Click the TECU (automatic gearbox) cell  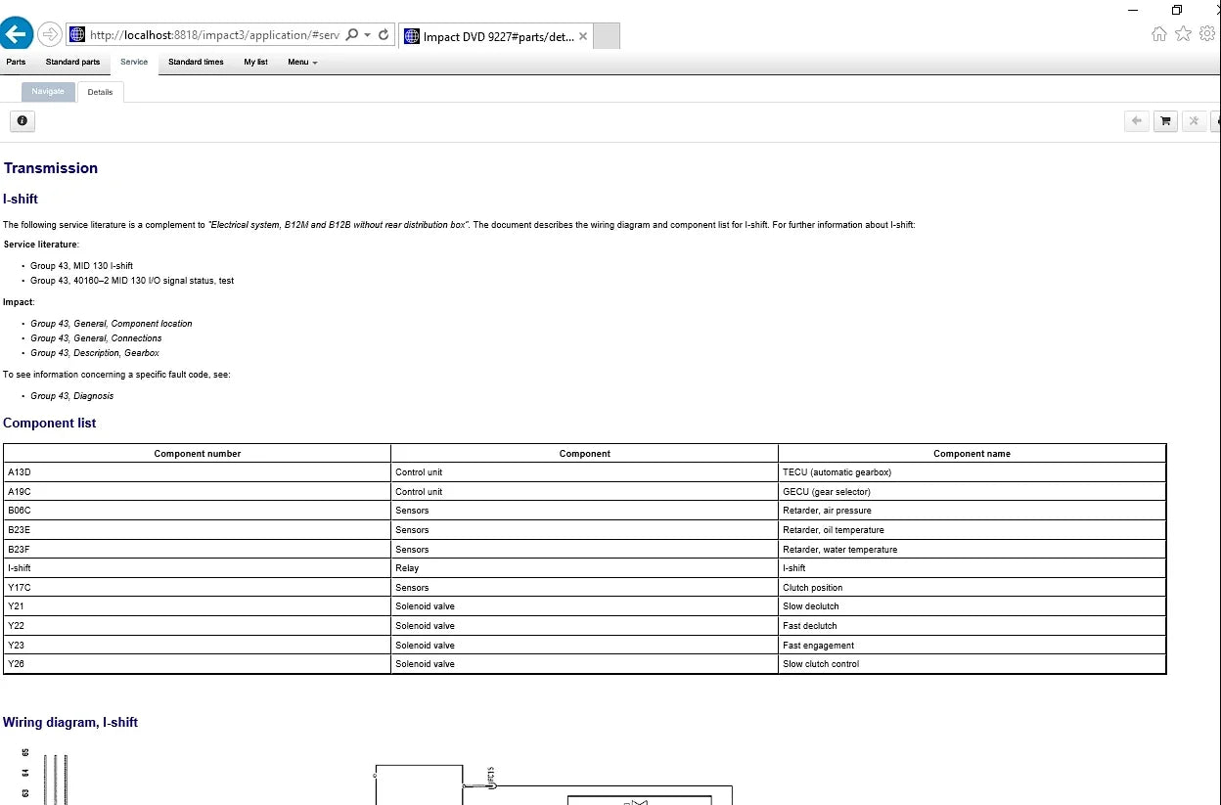[x=972, y=472]
